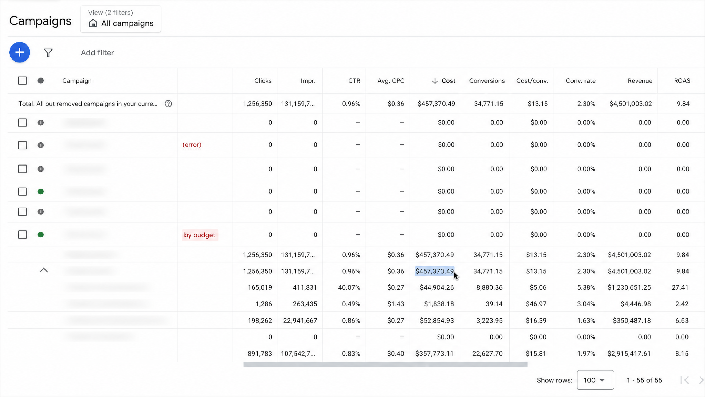
Task: Toggle the select-all checkbox in header
Action: pos(22,81)
